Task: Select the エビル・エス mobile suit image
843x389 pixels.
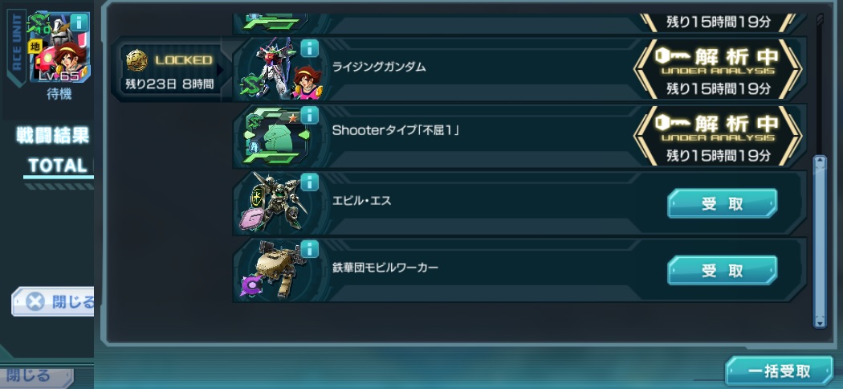Action: (275, 202)
